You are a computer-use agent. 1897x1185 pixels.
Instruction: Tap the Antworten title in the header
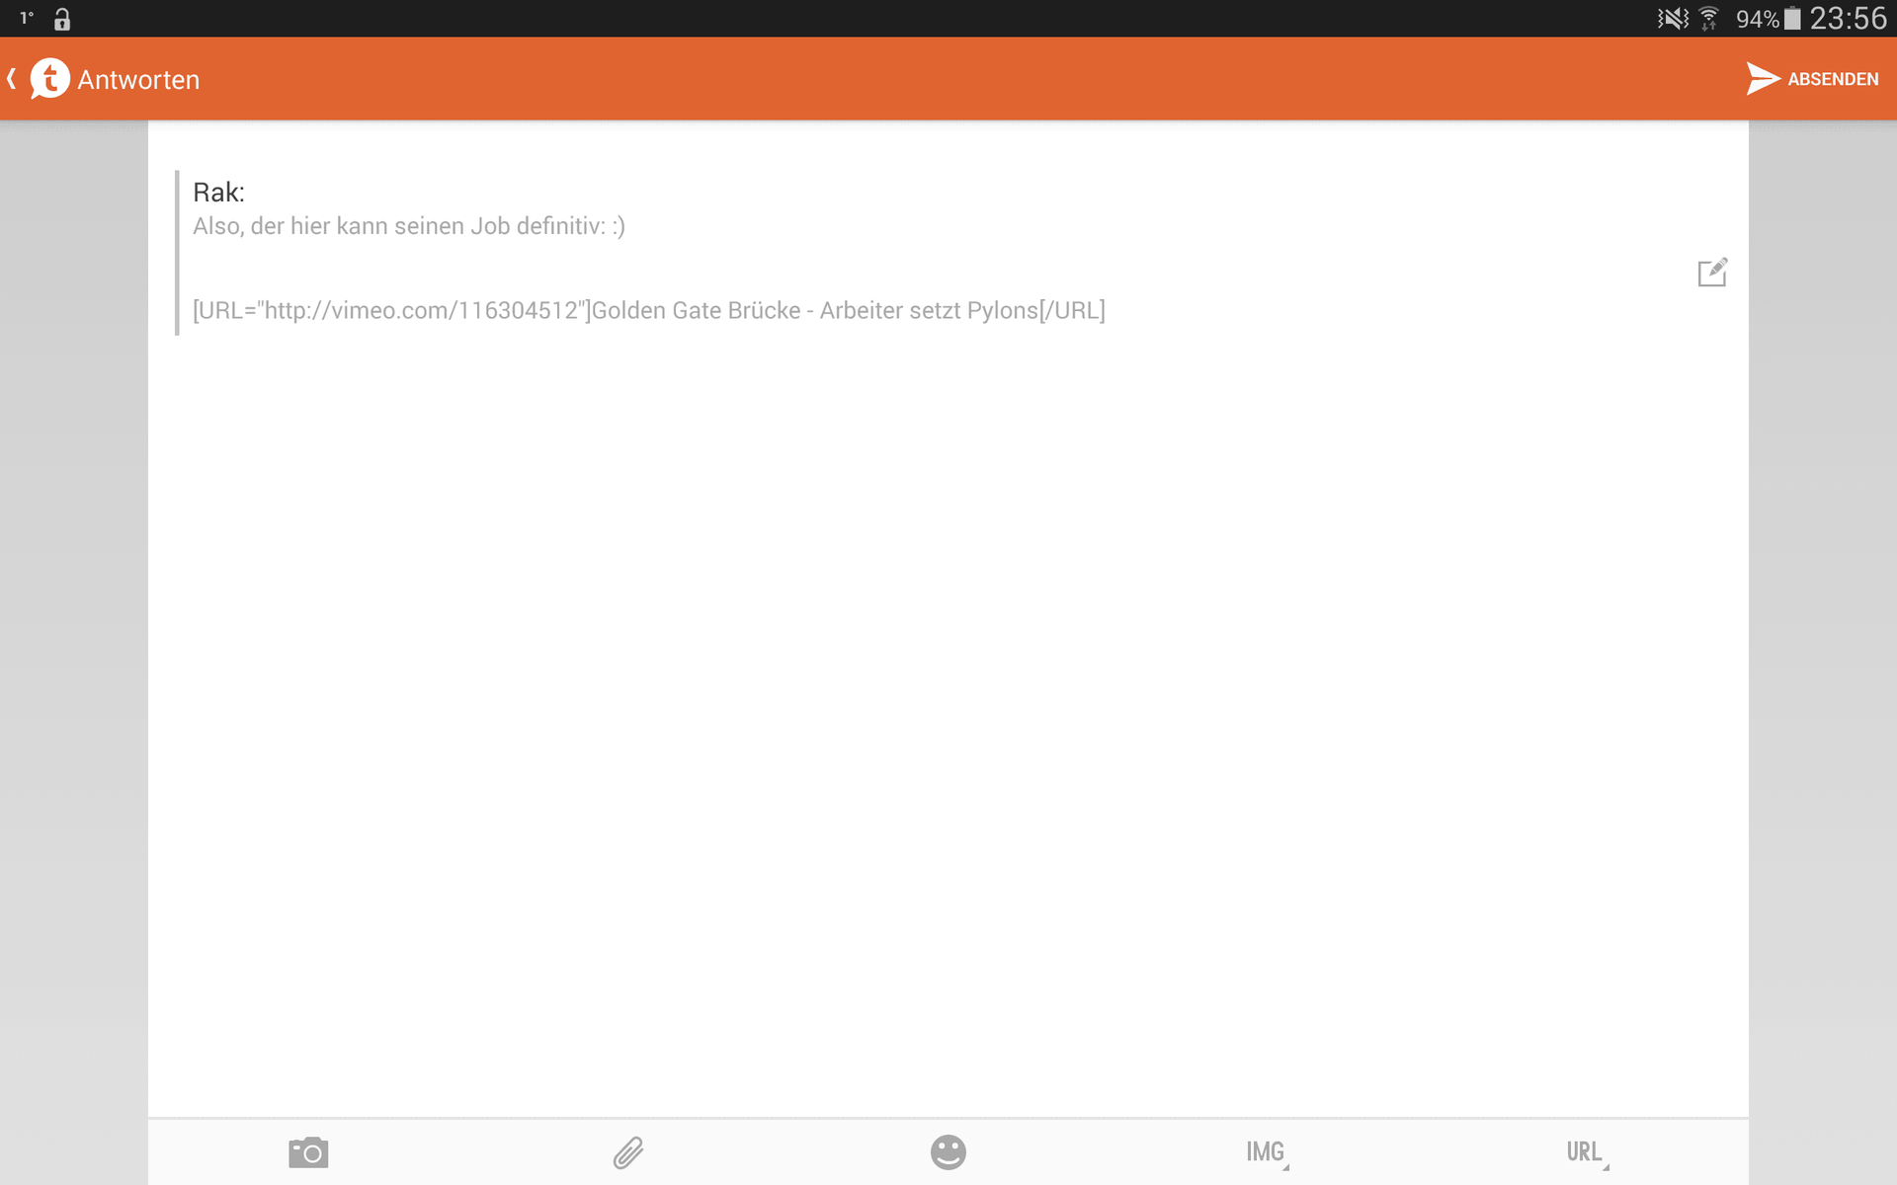[138, 80]
